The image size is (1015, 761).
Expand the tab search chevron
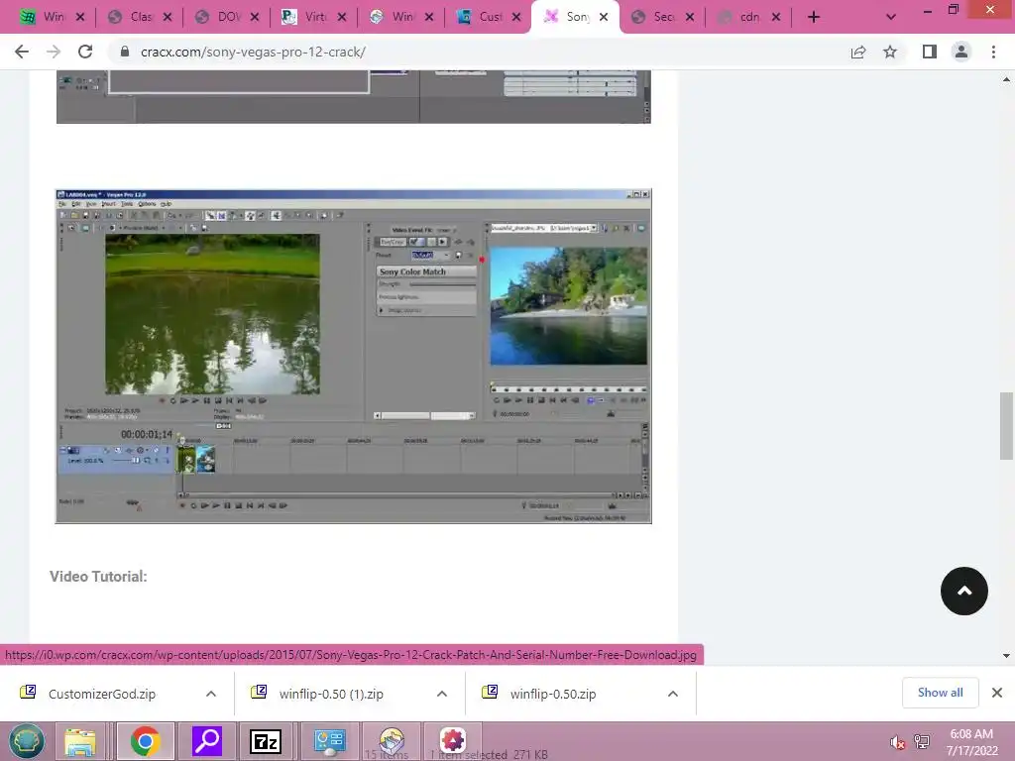(891, 18)
